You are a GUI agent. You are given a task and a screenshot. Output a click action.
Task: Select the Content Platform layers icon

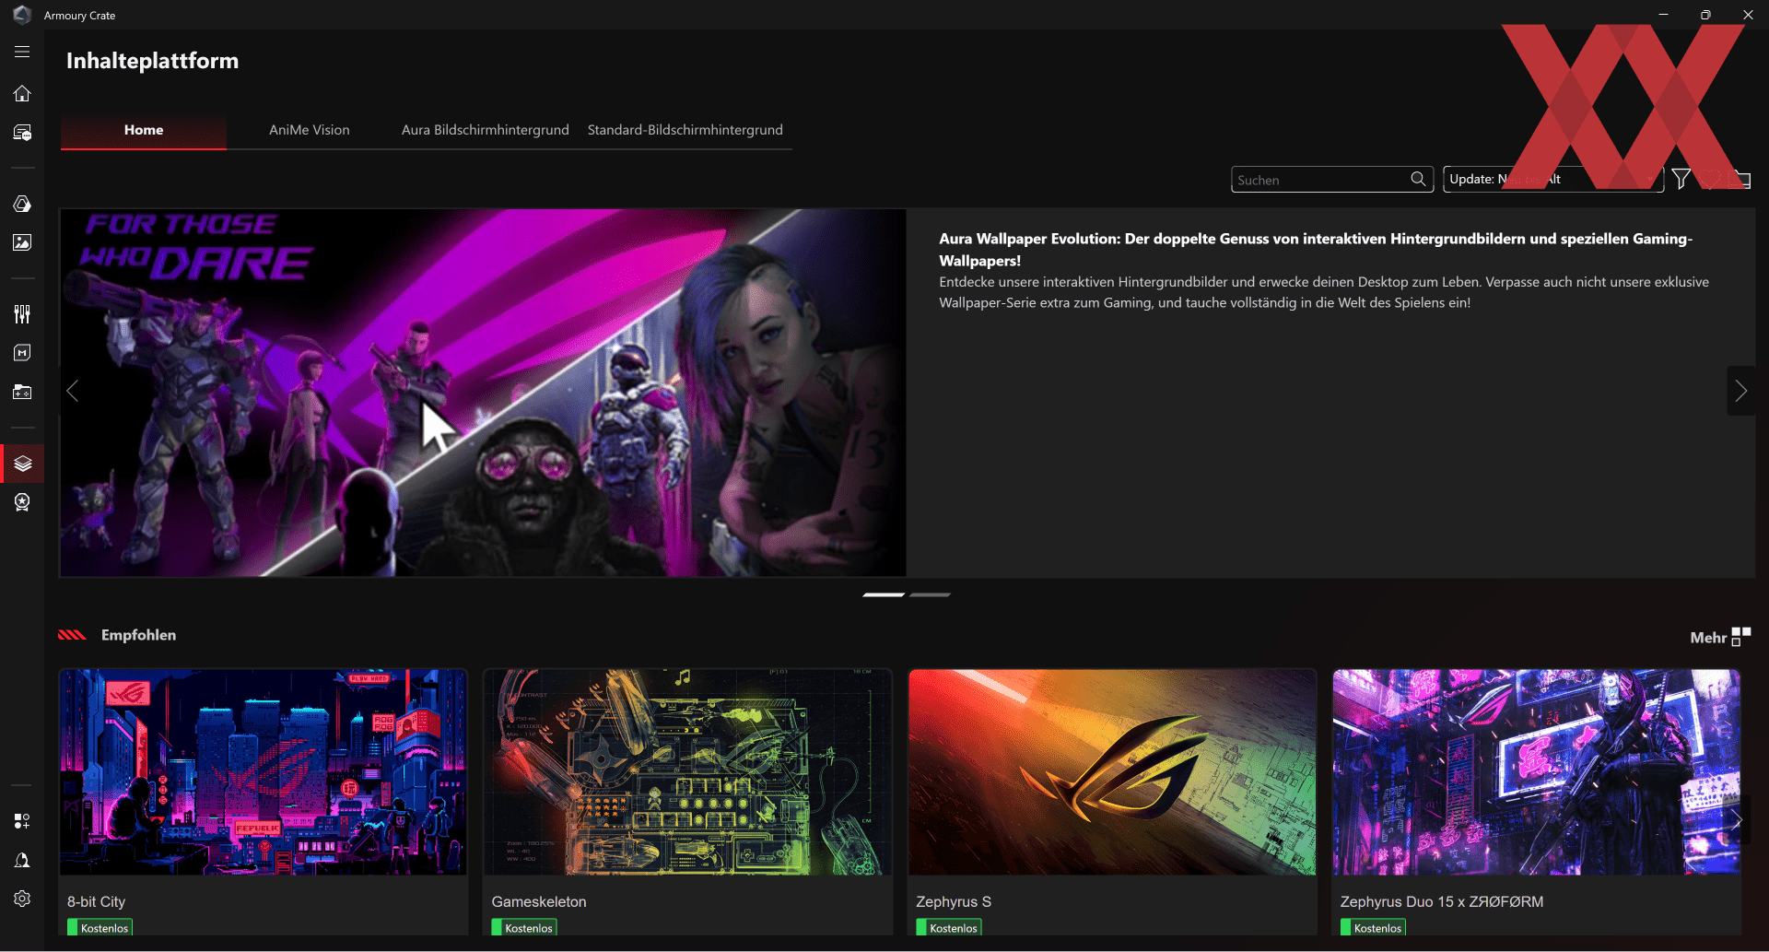[22, 464]
